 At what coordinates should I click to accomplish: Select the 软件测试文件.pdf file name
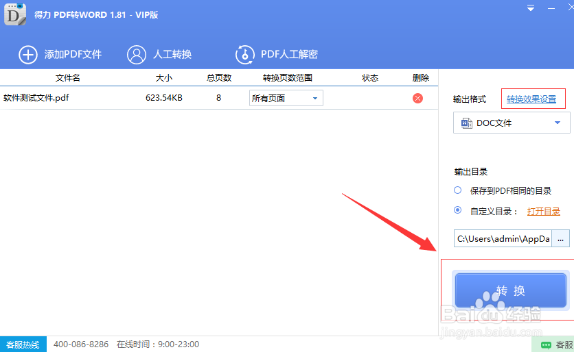[36, 98]
